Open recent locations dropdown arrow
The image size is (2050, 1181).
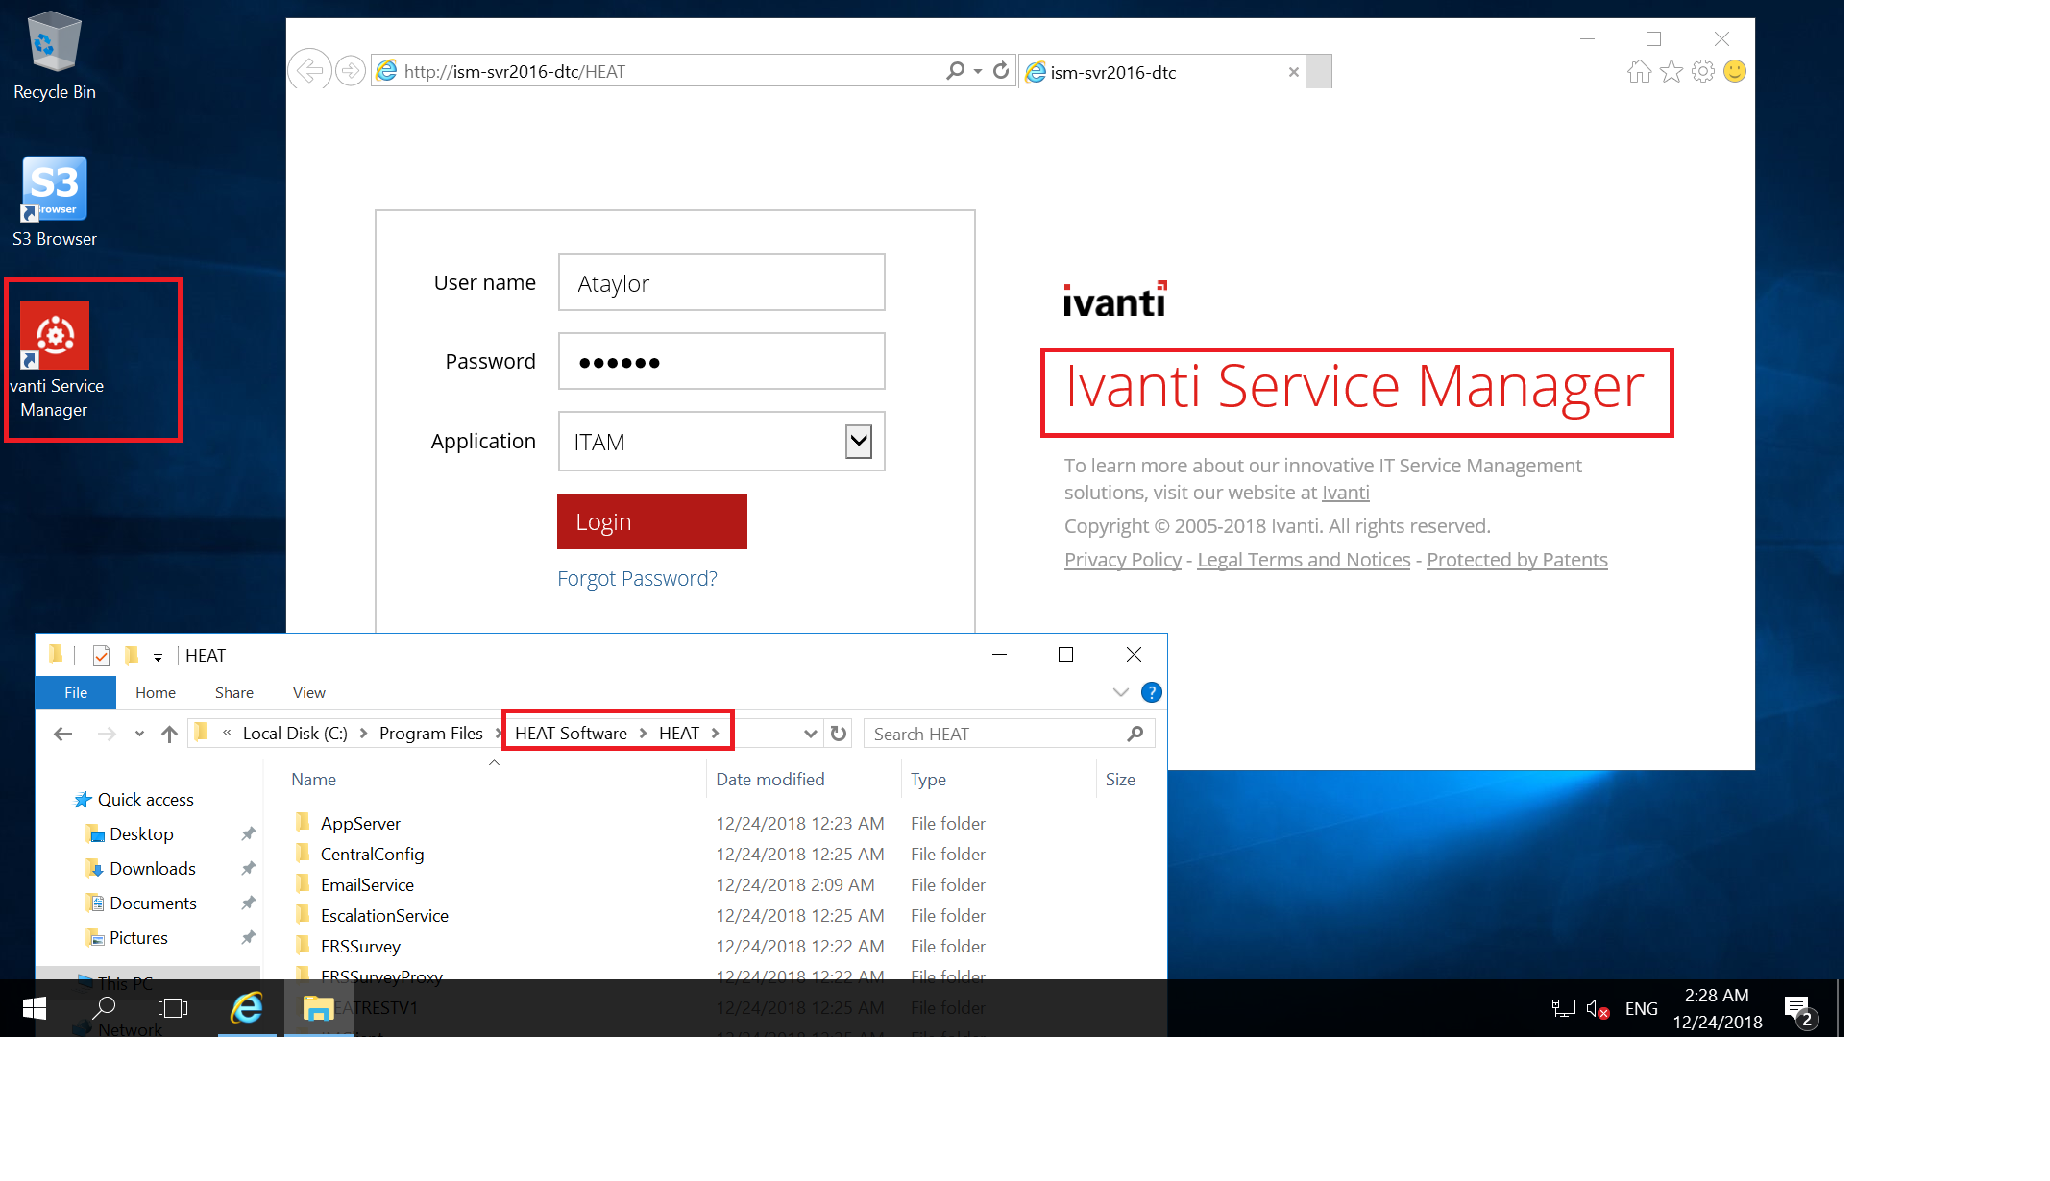140,734
